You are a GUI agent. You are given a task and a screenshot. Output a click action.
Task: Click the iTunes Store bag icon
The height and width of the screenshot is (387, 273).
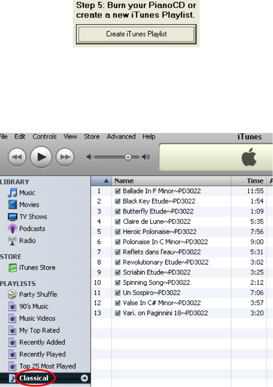12,268
